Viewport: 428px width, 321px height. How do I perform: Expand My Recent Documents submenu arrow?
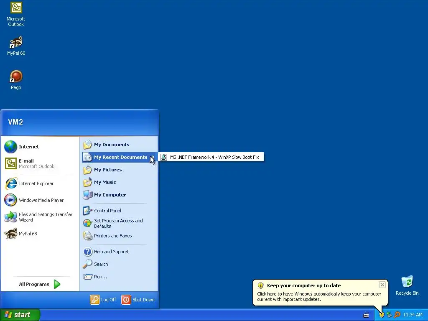point(153,157)
